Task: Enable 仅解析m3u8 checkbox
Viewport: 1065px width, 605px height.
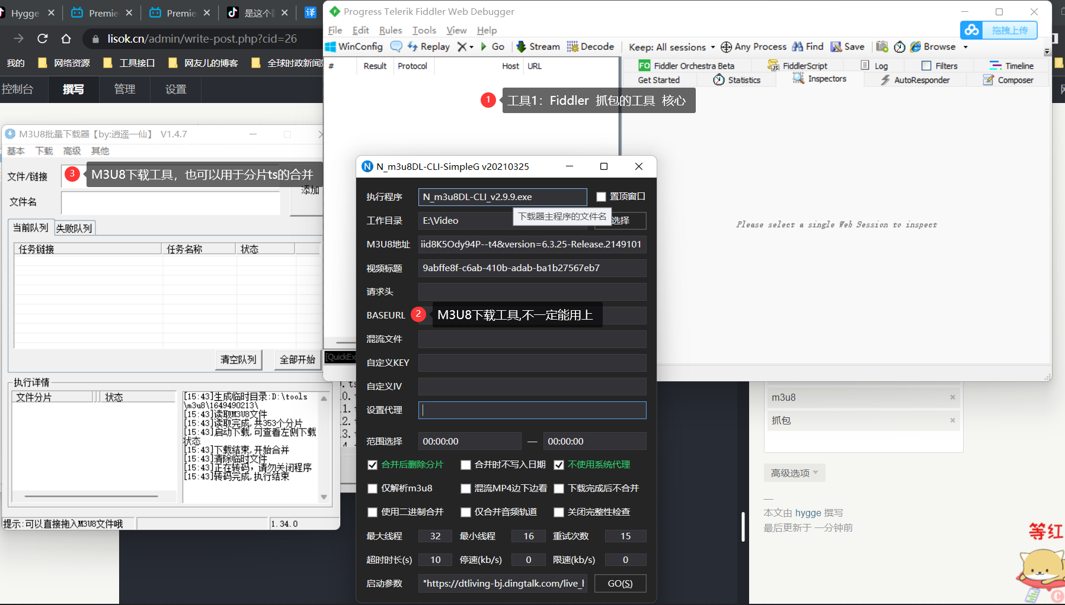Action: (x=372, y=488)
